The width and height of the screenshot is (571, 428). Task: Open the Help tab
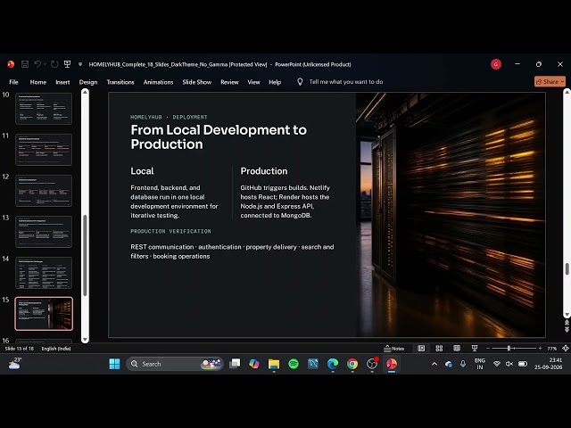coord(275,82)
